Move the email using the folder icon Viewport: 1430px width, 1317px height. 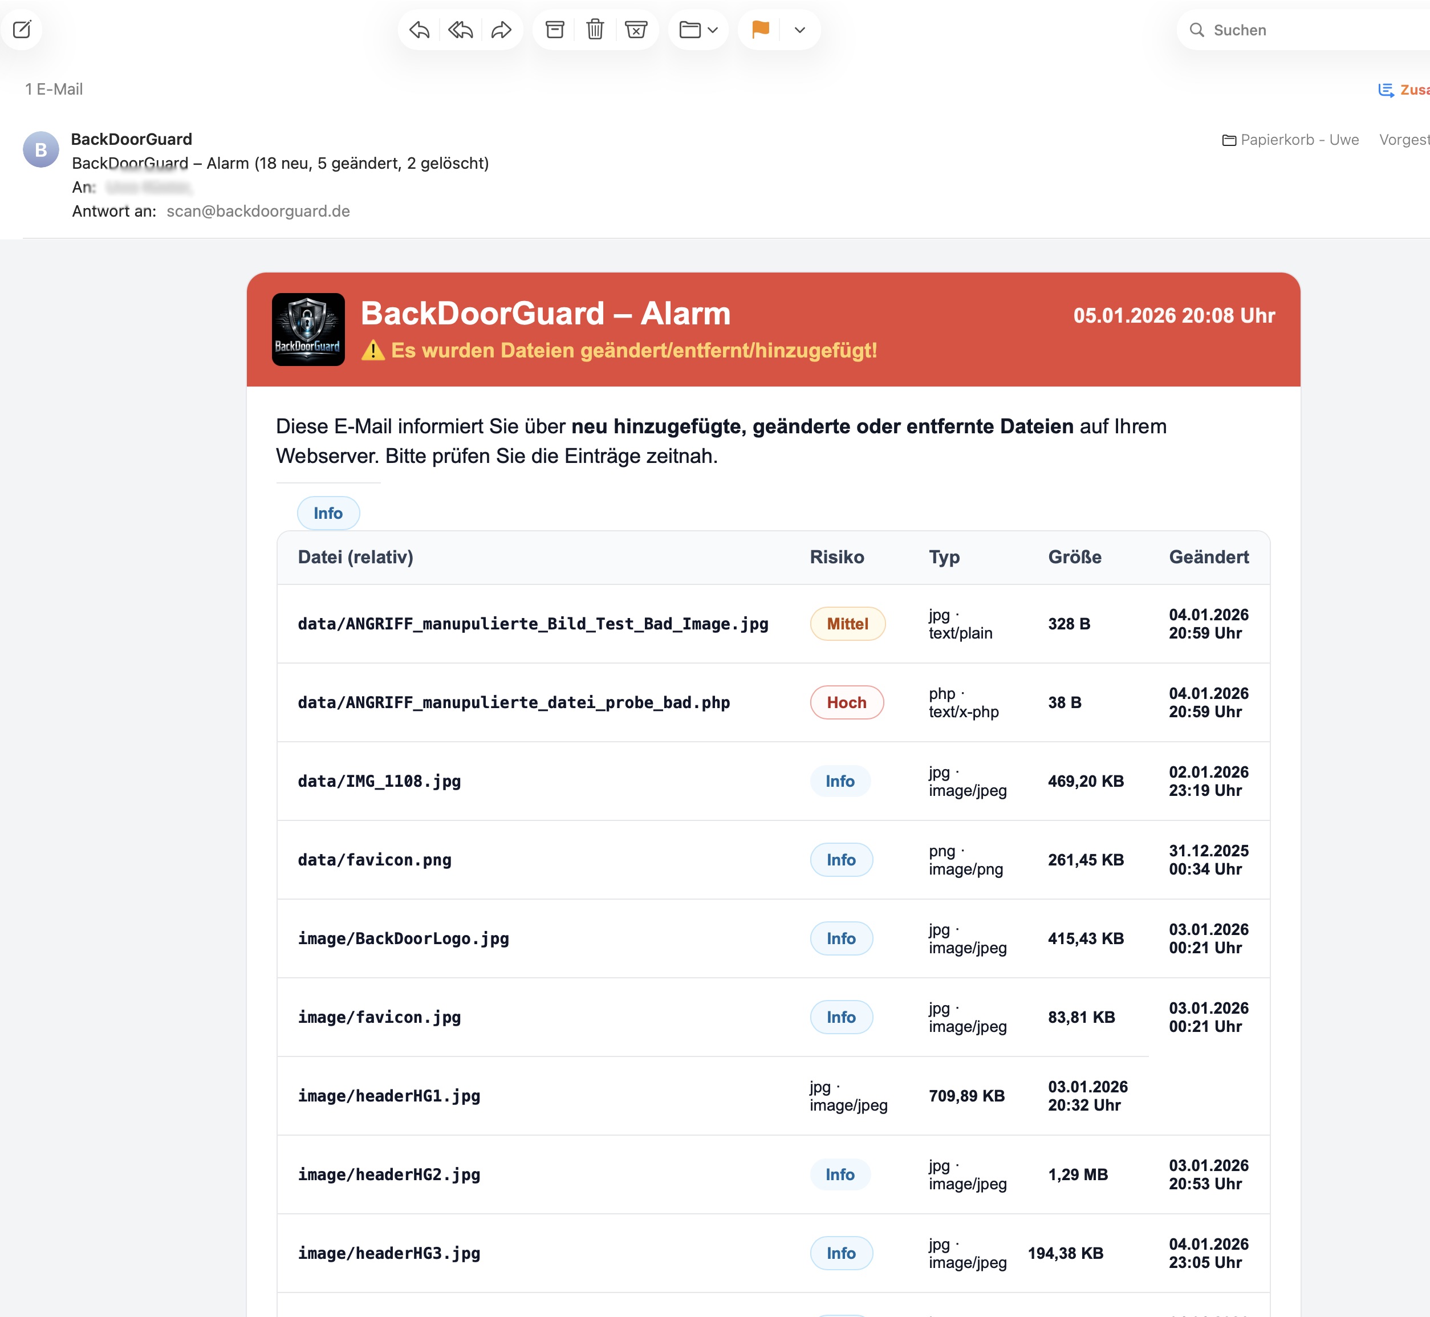coord(690,29)
